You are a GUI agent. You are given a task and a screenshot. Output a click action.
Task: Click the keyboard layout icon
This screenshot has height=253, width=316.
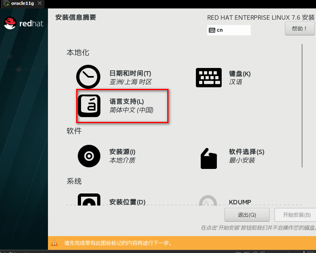(x=209, y=77)
